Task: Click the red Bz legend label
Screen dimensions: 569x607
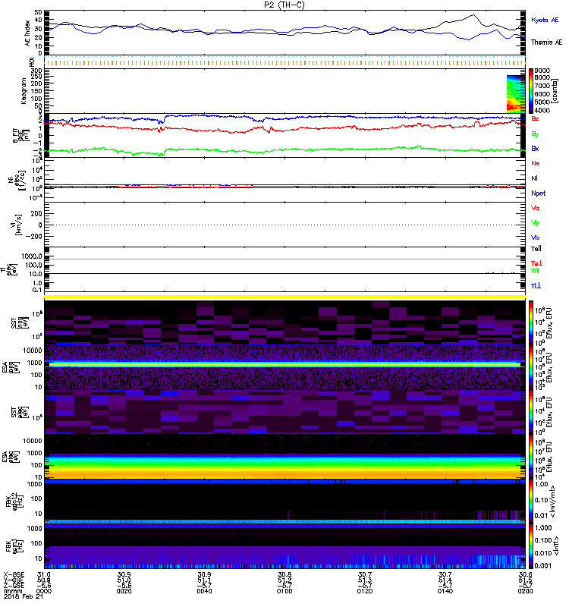Action: click(x=535, y=118)
